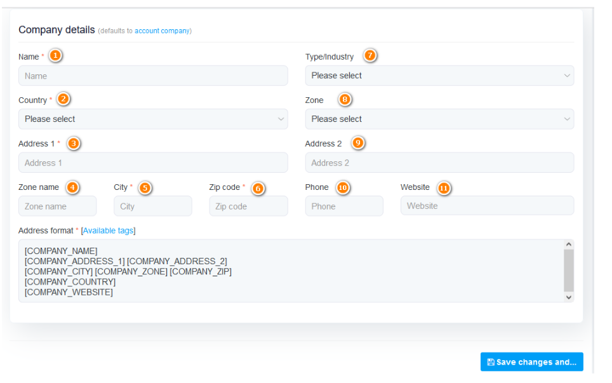612x383 pixels.
Task: Open the account company link
Action: tap(162, 30)
